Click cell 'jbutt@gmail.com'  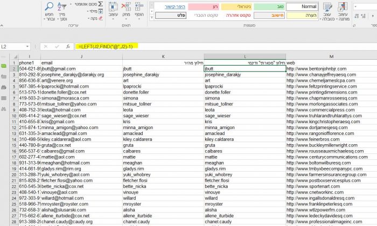(x=81, y=69)
